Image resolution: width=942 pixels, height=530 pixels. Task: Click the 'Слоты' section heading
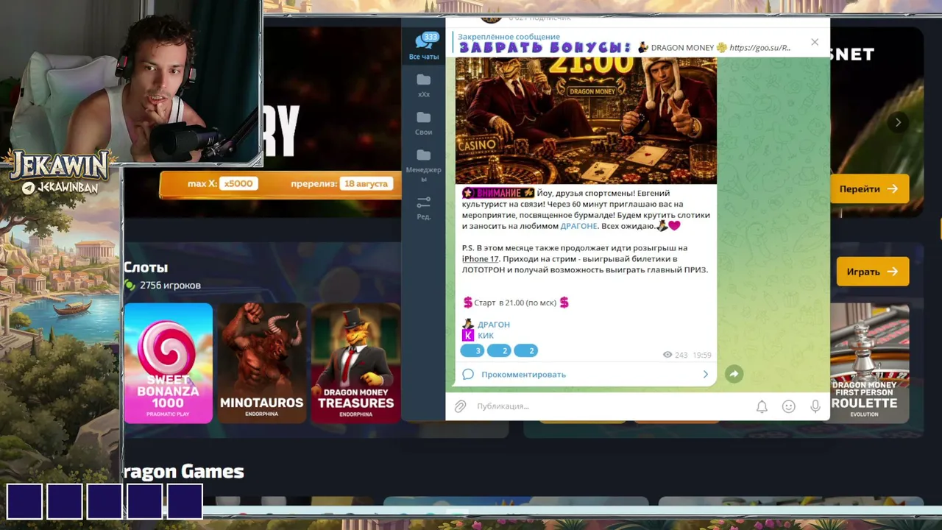point(146,268)
